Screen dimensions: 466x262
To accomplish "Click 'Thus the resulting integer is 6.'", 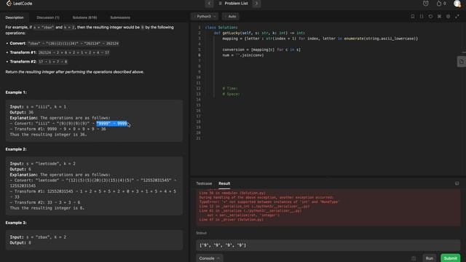I will [47, 208].
